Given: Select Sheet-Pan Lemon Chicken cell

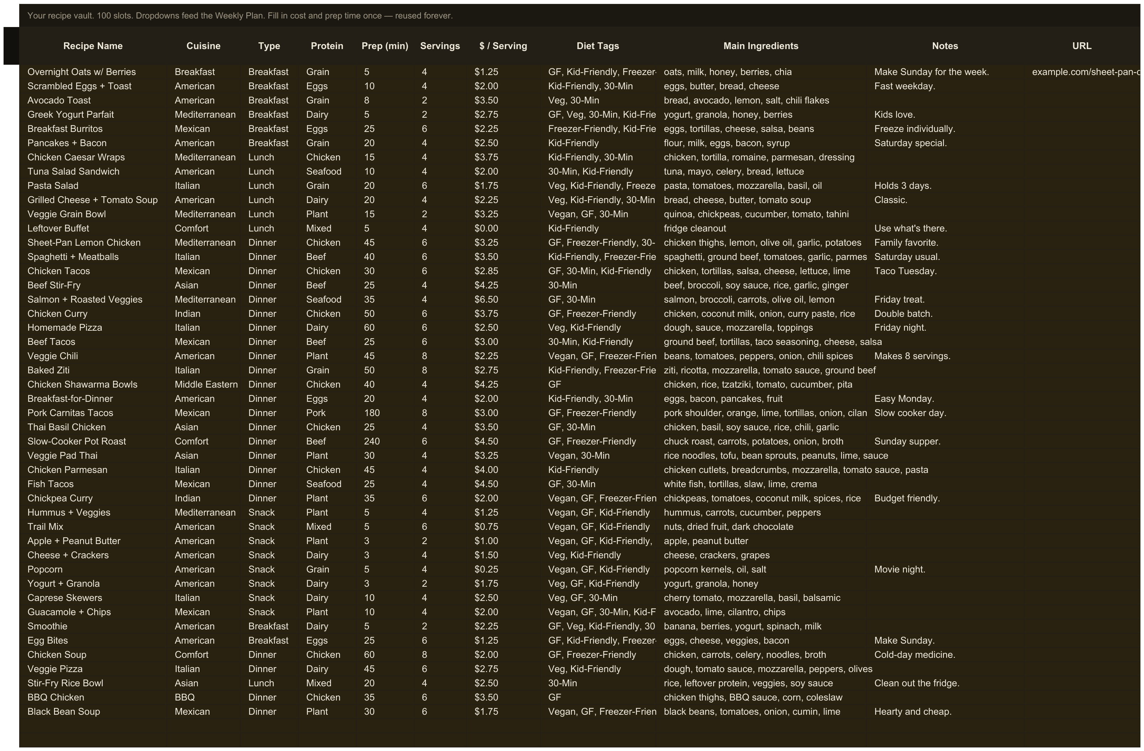Looking at the screenshot, I should pyautogui.click(x=93, y=243).
